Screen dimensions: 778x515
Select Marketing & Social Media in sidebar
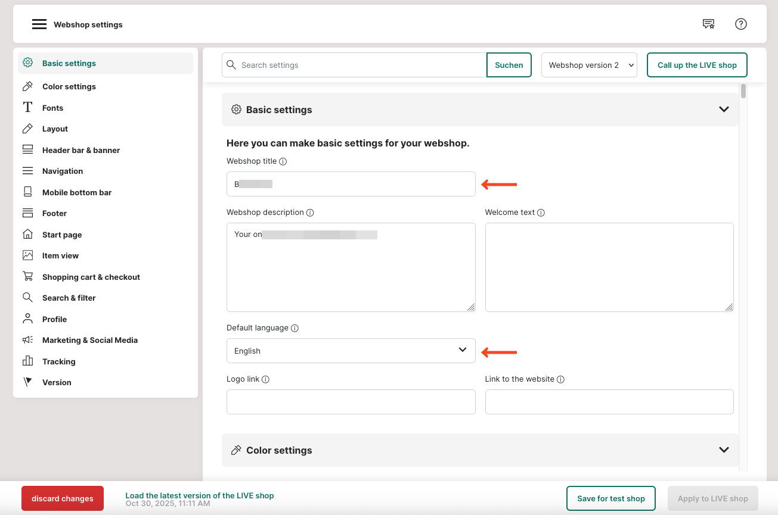(89, 340)
